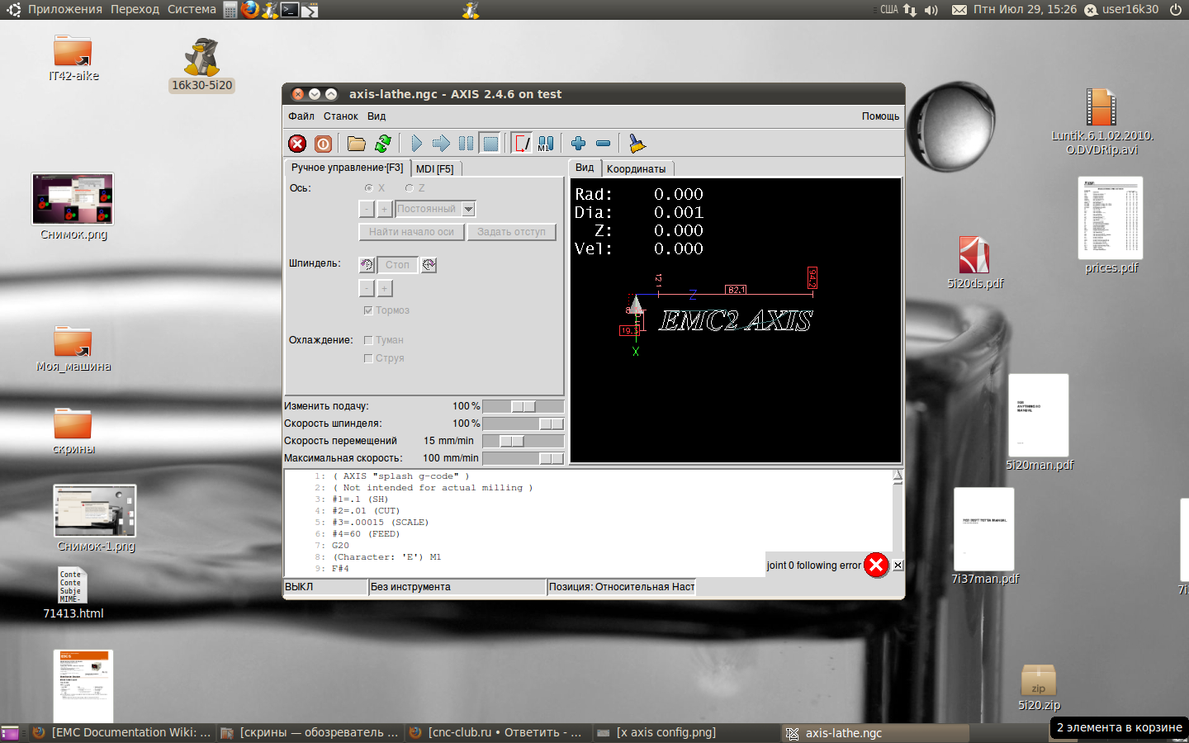This screenshot has width=1189, height=743.
Task: Select the X axis radio button
Action: point(369,188)
